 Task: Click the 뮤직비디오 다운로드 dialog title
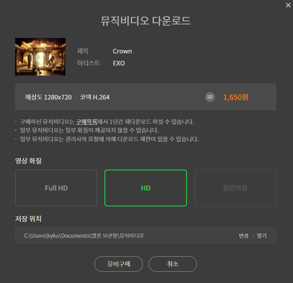pyautogui.click(x=146, y=21)
